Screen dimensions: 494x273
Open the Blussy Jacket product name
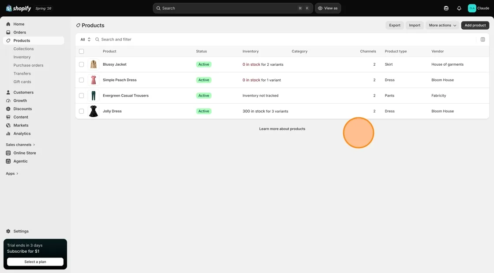coord(114,64)
